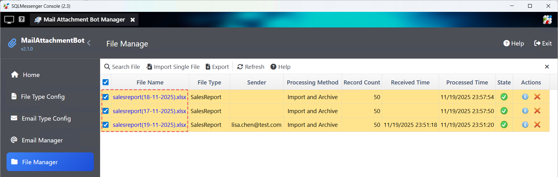558x177 pixels.
Task: Refresh the file list
Action: click(x=251, y=67)
